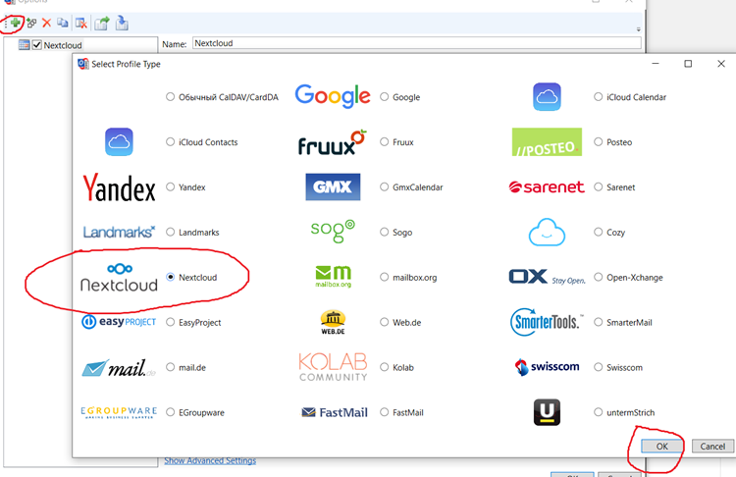Choose the Open-Xchange radio button
Screen dimensions: 736x477
pos(599,278)
